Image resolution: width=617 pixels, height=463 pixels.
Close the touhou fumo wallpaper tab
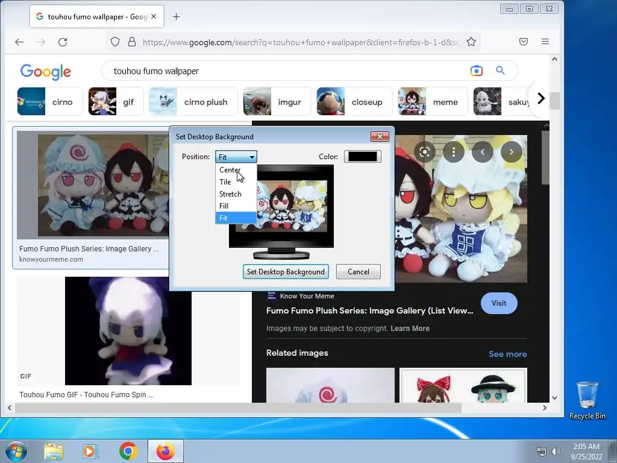pos(154,16)
